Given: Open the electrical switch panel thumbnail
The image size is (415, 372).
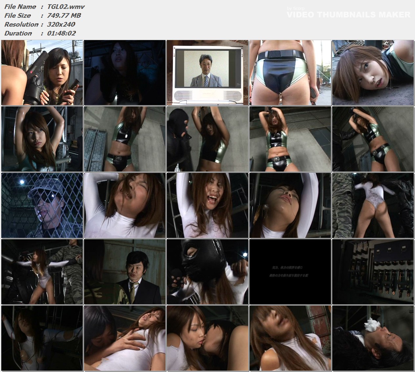Looking at the screenshot, I should click(x=373, y=272).
